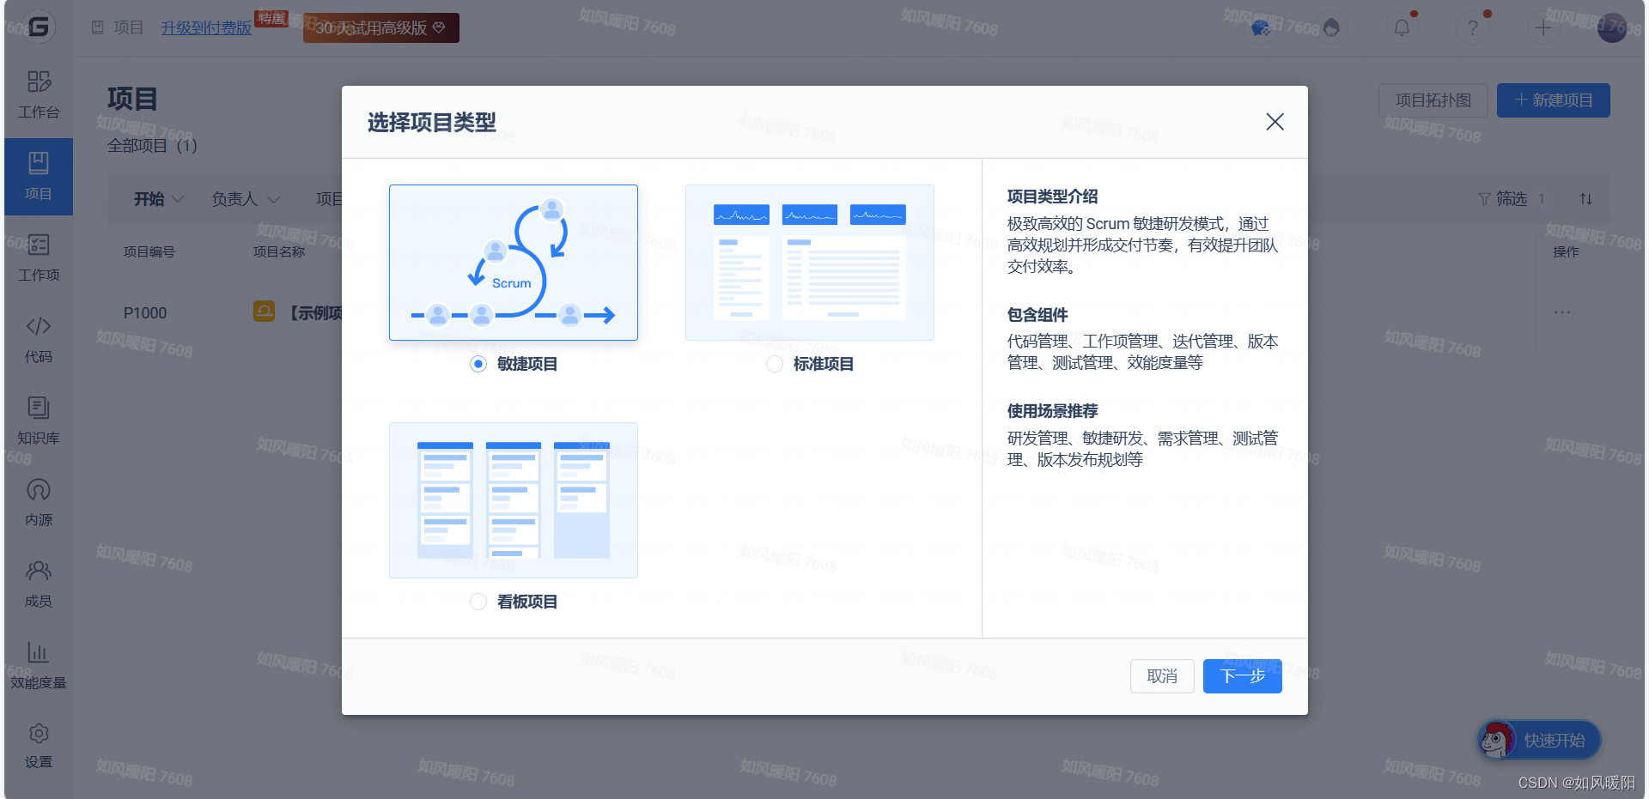Expand the 开始 filter dropdown
The height and width of the screenshot is (799, 1649).
(159, 199)
